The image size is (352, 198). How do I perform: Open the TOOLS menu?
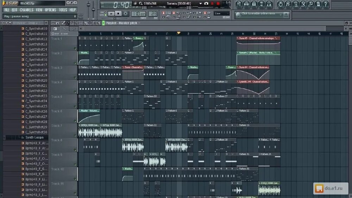[x=63, y=10]
